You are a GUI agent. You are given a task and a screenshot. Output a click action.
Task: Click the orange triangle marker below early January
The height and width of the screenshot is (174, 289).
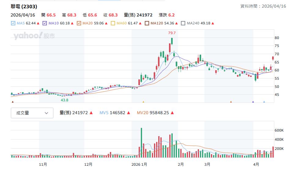(x=143, y=102)
